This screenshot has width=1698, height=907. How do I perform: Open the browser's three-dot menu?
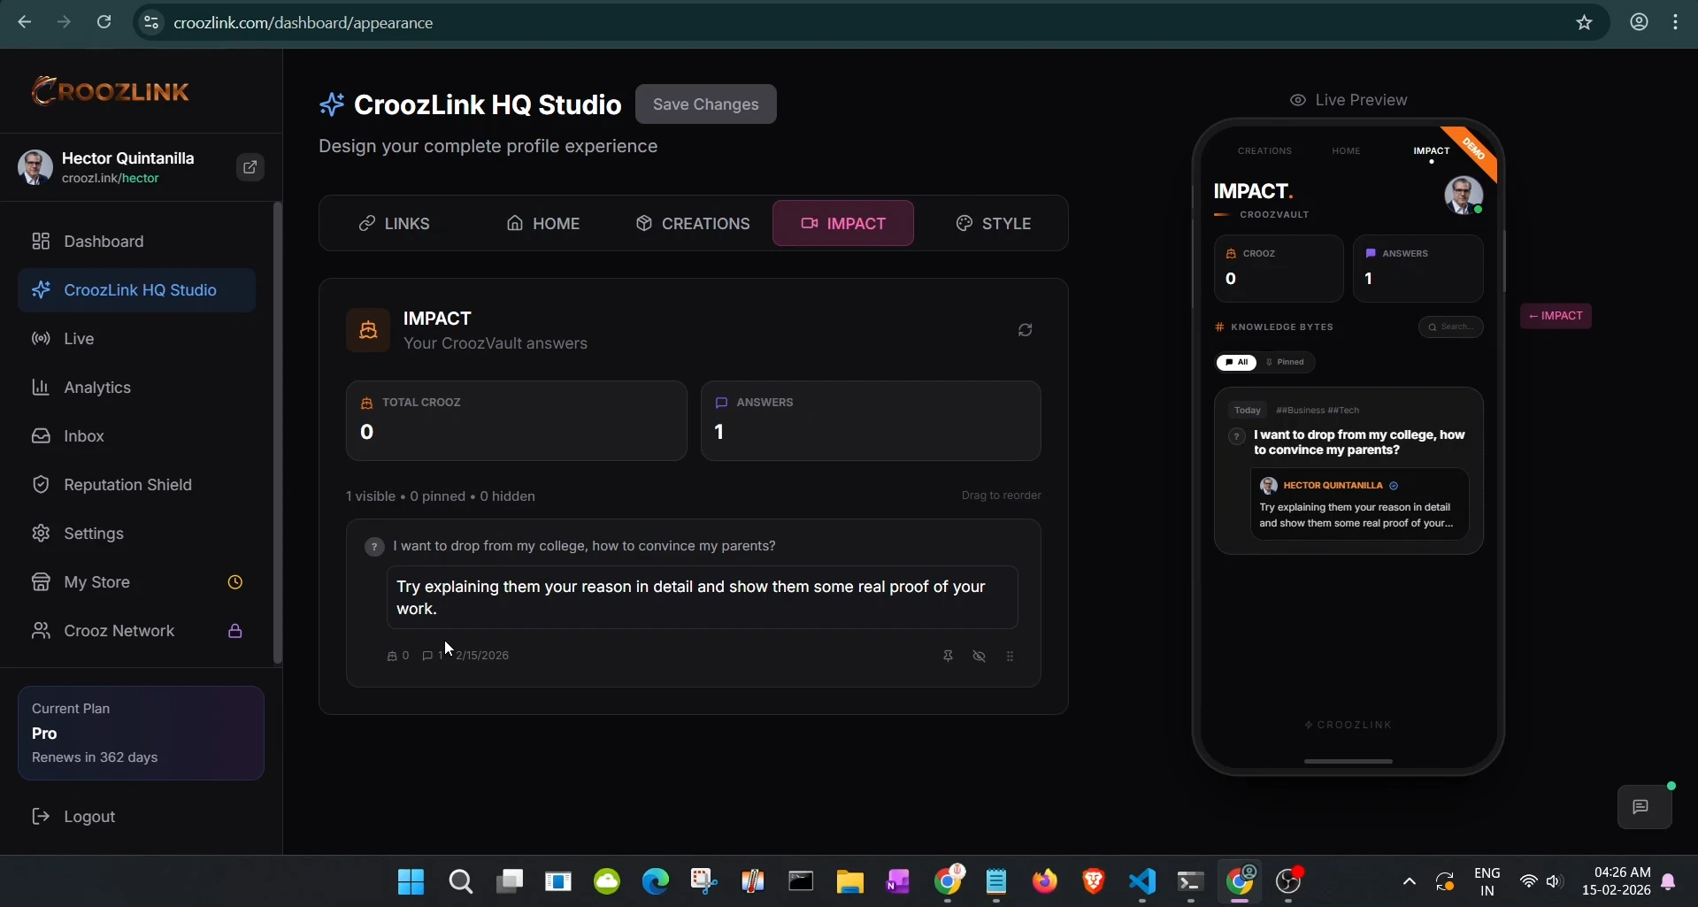pos(1677,22)
